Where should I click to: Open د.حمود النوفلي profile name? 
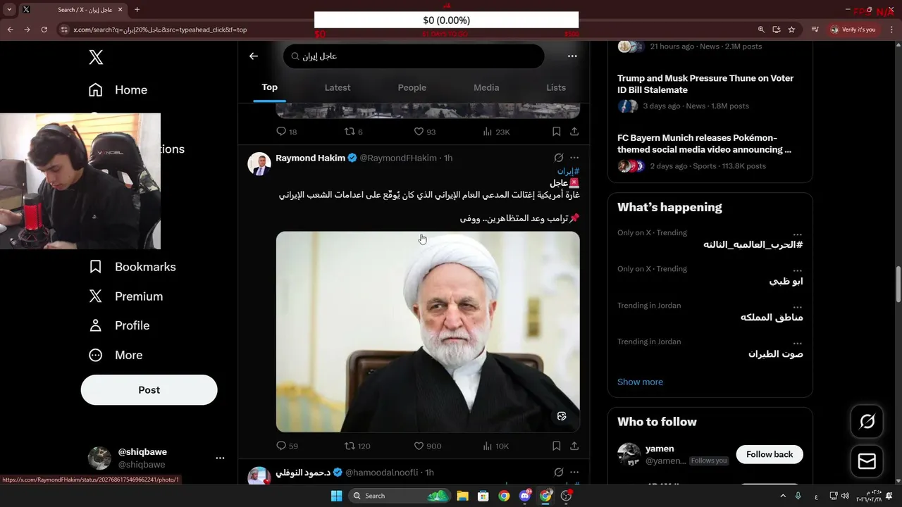click(x=303, y=472)
